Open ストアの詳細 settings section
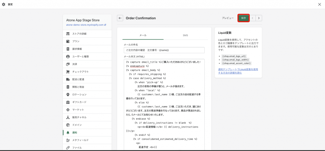Viewport: 325px width, 151px height. [x=87, y=34]
